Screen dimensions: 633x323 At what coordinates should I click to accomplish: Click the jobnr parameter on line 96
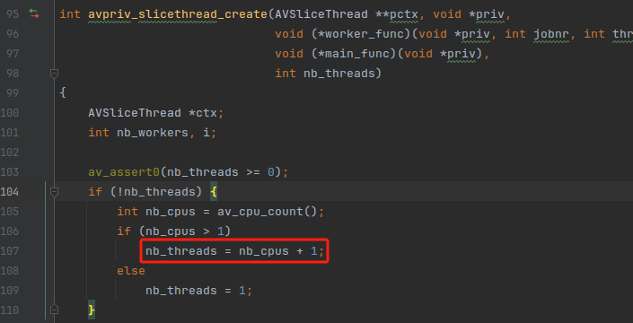(551, 35)
